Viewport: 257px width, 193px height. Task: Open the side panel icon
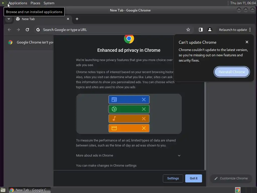click(x=201, y=30)
